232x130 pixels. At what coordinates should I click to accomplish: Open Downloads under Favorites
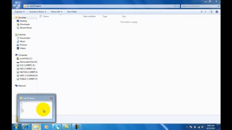25,24
